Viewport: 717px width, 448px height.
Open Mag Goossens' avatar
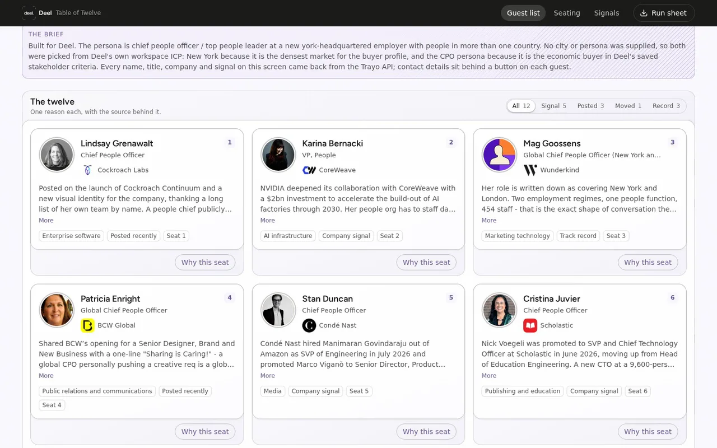click(x=500, y=155)
